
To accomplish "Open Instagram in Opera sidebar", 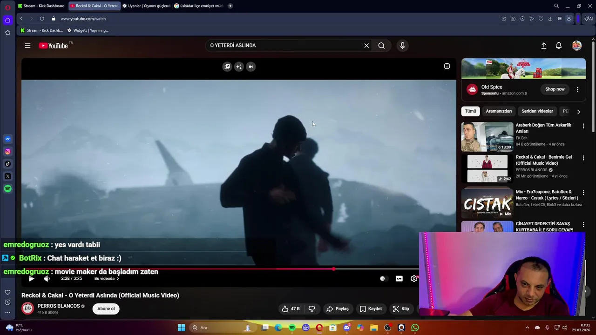I will [x=7, y=151].
